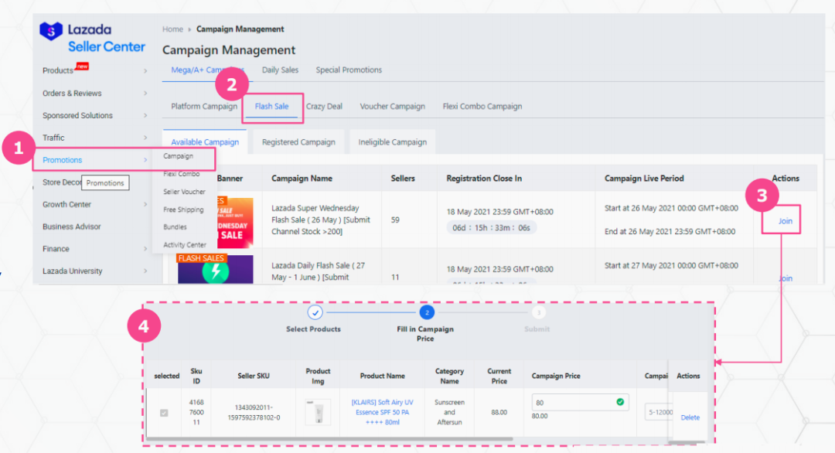This screenshot has height=453, width=835.
Task: Click current price 88.00 cell
Action: 499,412
